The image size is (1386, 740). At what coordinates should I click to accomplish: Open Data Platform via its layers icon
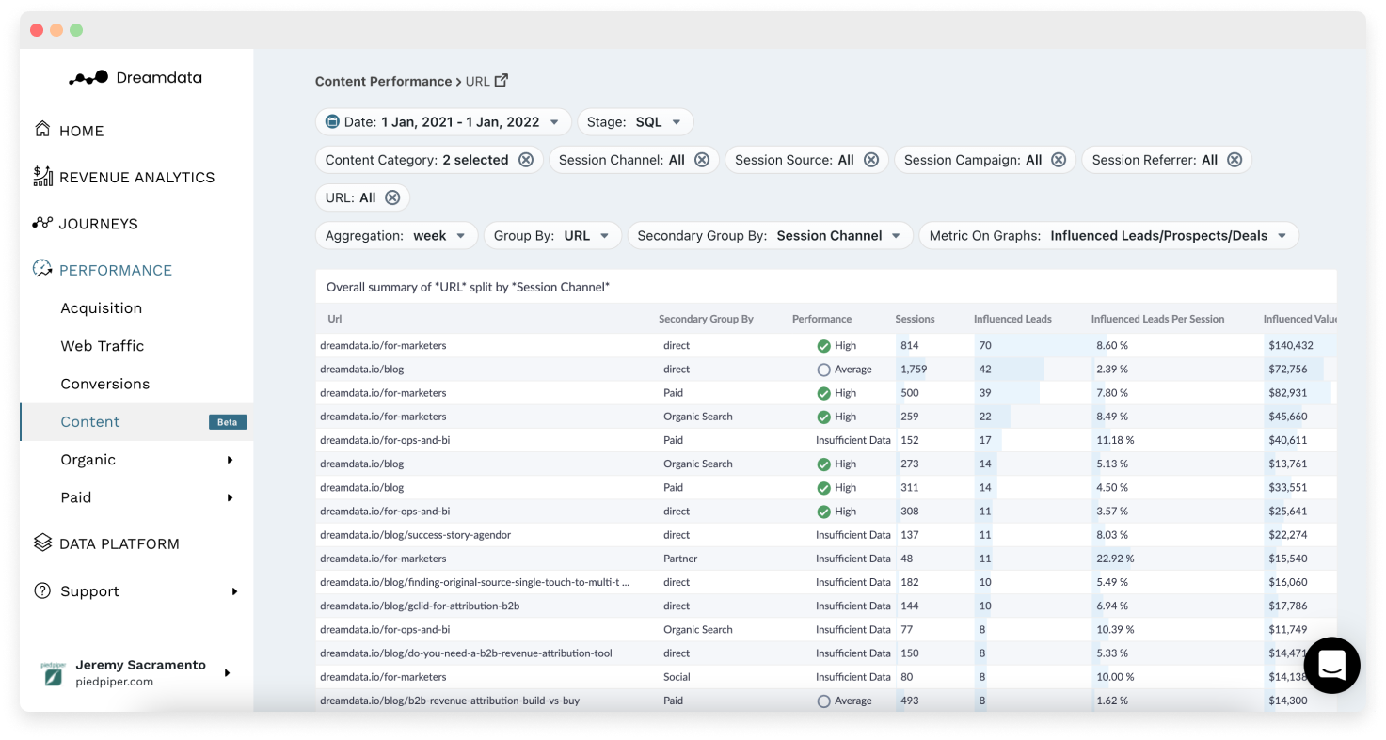40,543
